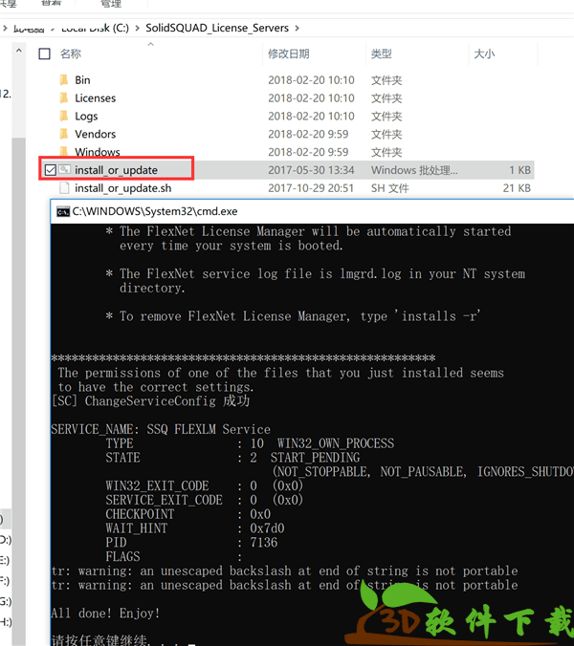Tick the select-all checkbox beside 名称
Screen dimensions: 574x646
pyautogui.click(x=45, y=54)
